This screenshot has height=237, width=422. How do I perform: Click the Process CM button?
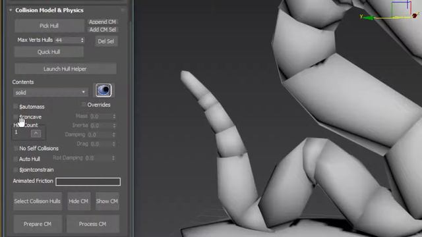pyautogui.click(x=92, y=224)
